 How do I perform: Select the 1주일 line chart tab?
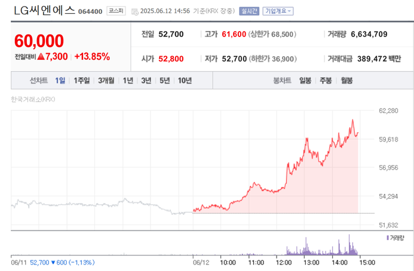(x=82, y=80)
